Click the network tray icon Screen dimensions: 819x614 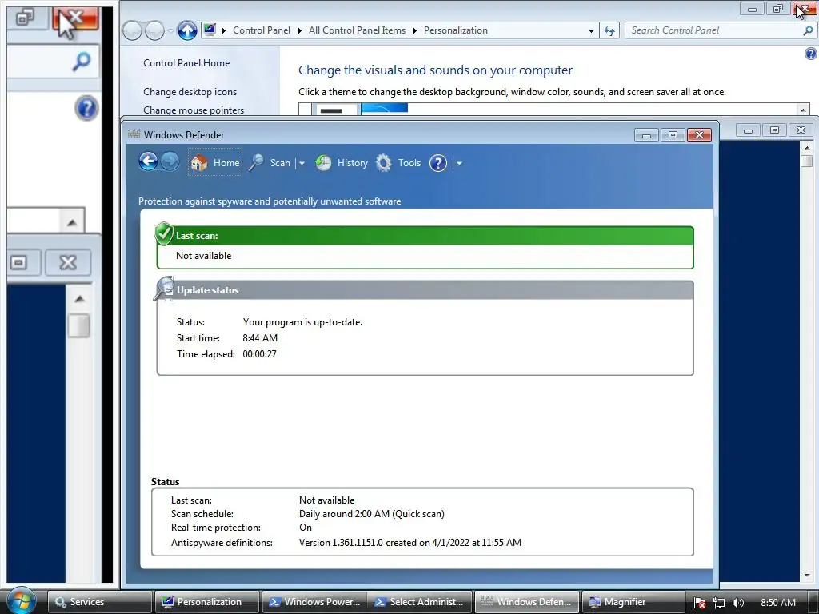point(719,603)
